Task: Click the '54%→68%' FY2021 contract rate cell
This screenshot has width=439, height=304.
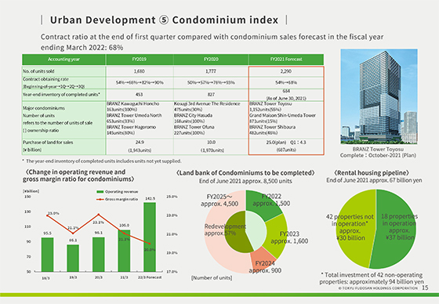Action: click(x=286, y=82)
